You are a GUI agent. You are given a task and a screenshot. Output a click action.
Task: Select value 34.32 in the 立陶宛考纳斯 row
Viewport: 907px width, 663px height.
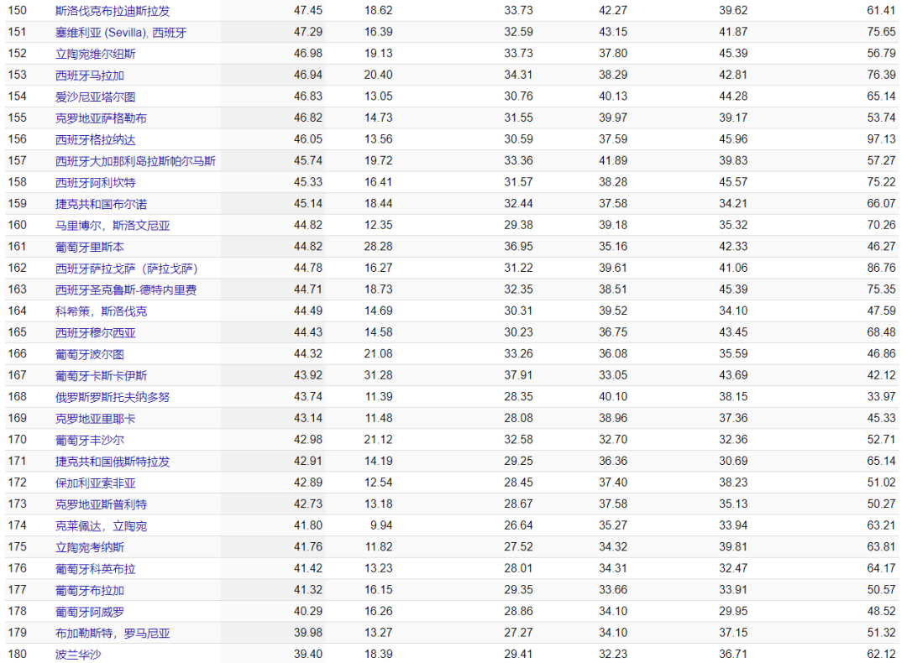click(x=613, y=547)
